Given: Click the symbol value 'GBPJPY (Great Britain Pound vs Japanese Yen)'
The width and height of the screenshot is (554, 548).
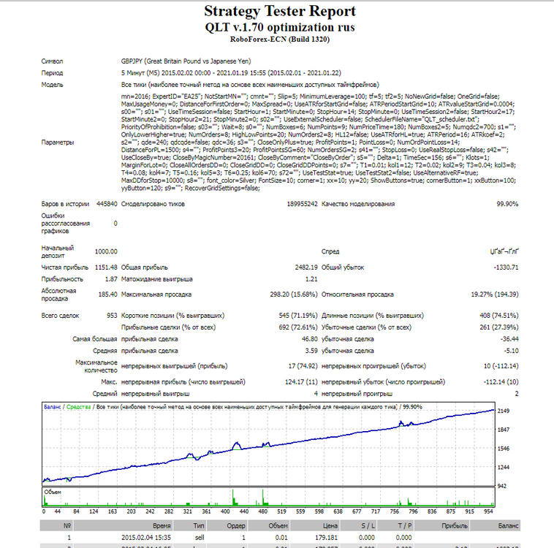Looking at the screenshot, I should point(186,61).
